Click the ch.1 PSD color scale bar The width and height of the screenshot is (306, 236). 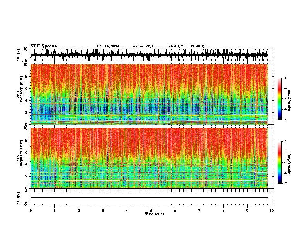(279, 99)
